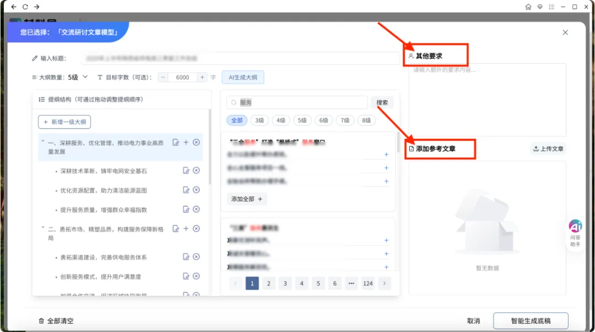This screenshot has height=332, width=595.
Task: Click the 6000 target word count field
Action: pyautogui.click(x=182, y=77)
